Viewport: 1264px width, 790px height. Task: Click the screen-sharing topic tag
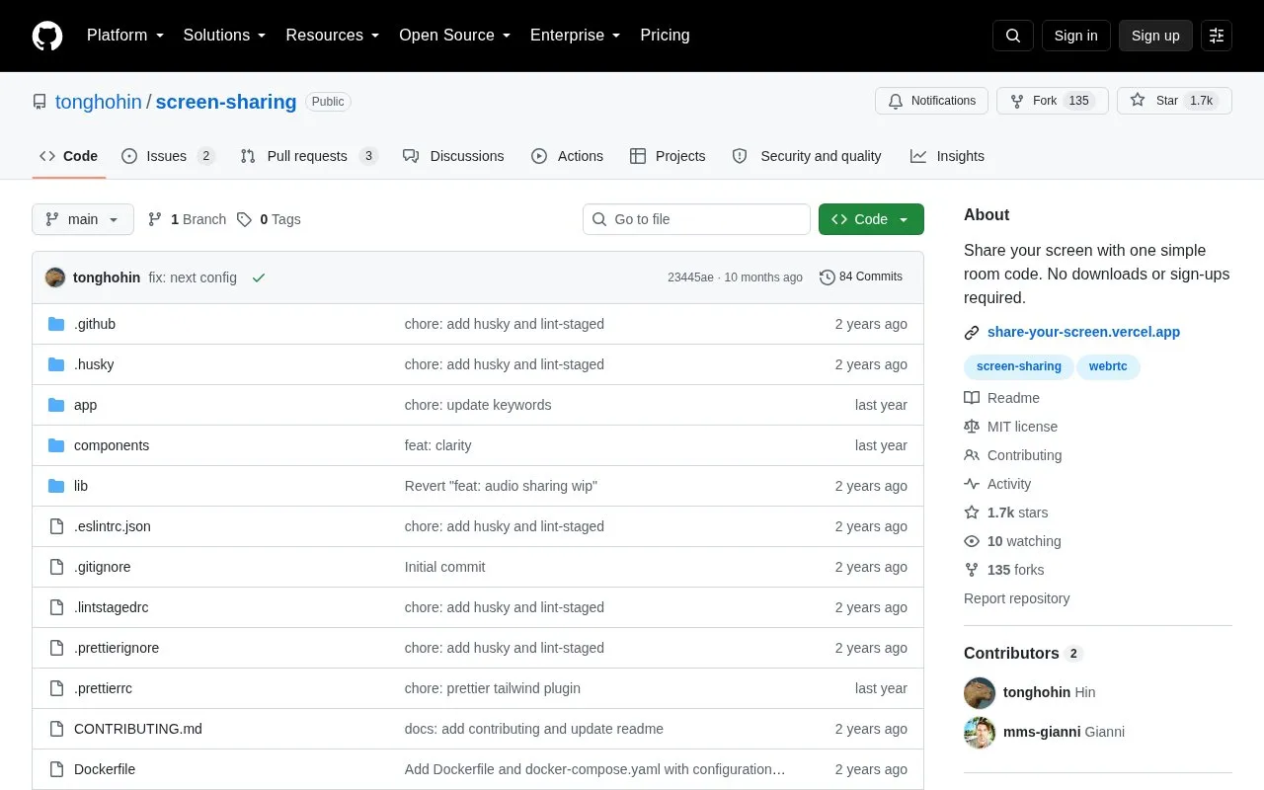coord(1019,366)
